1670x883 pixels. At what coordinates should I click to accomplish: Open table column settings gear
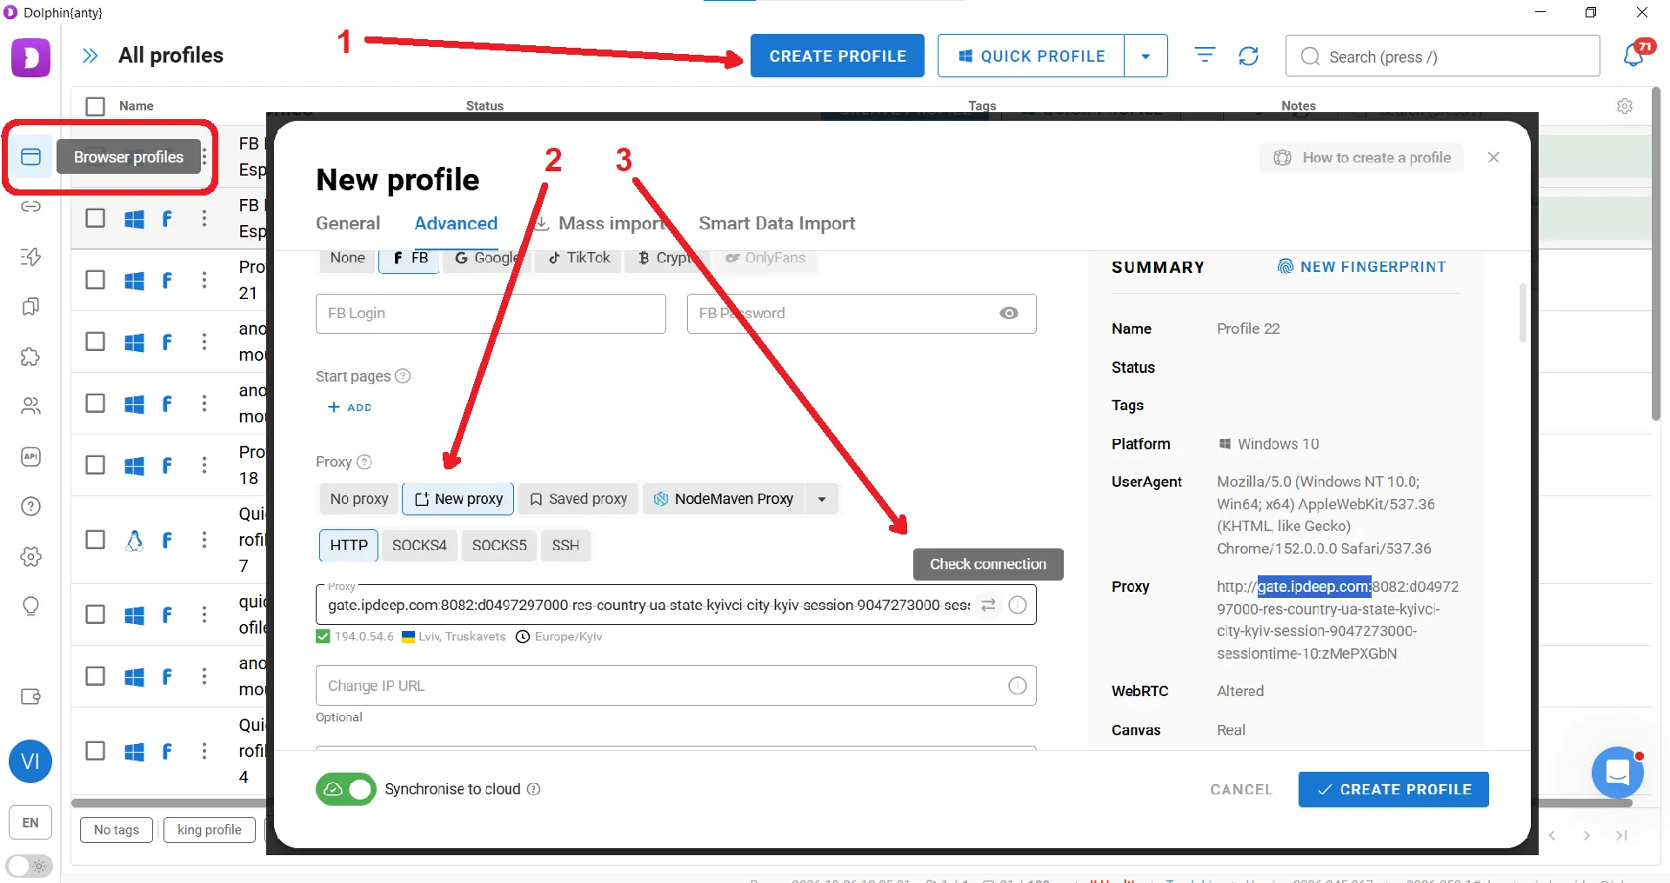tap(1625, 106)
